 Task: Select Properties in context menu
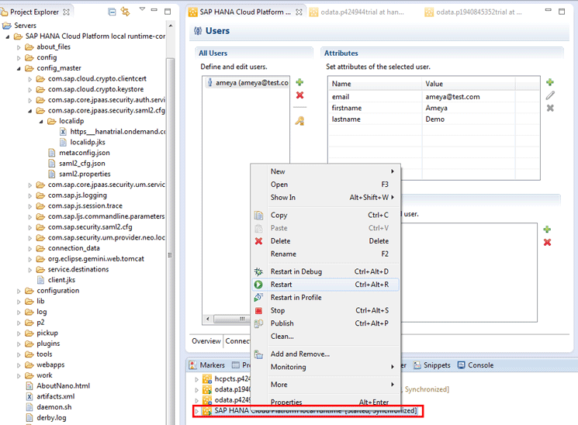click(x=326, y=402)
